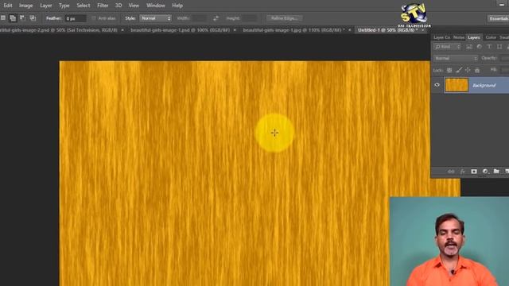Click the selection Width field
Screen dimensions: 509x286
point(199,18)
